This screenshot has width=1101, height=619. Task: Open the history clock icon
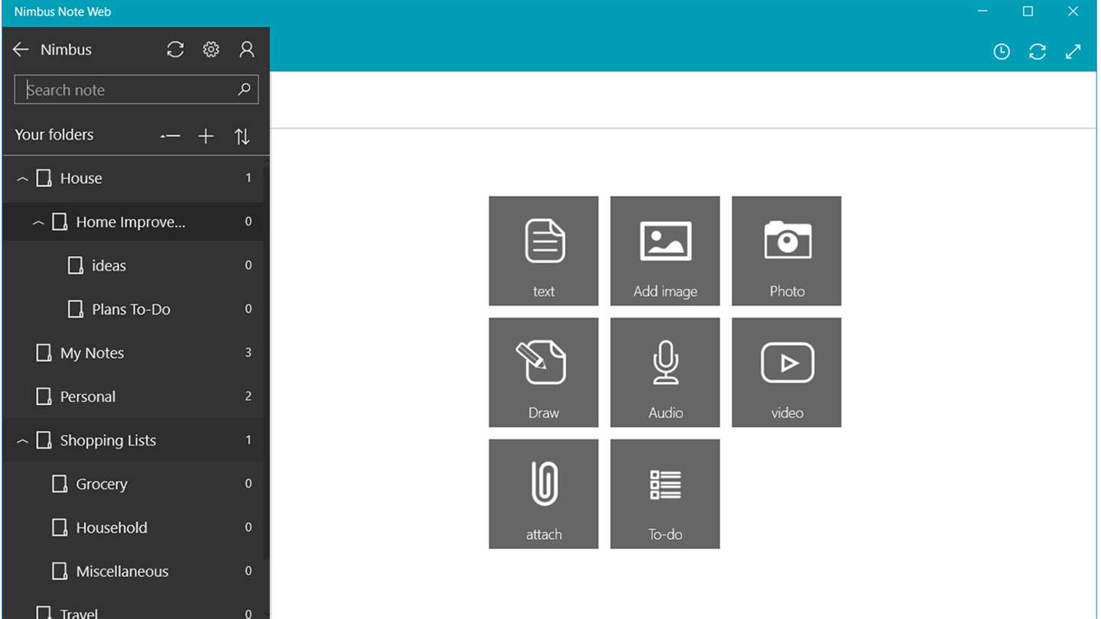pos(1002,52)
